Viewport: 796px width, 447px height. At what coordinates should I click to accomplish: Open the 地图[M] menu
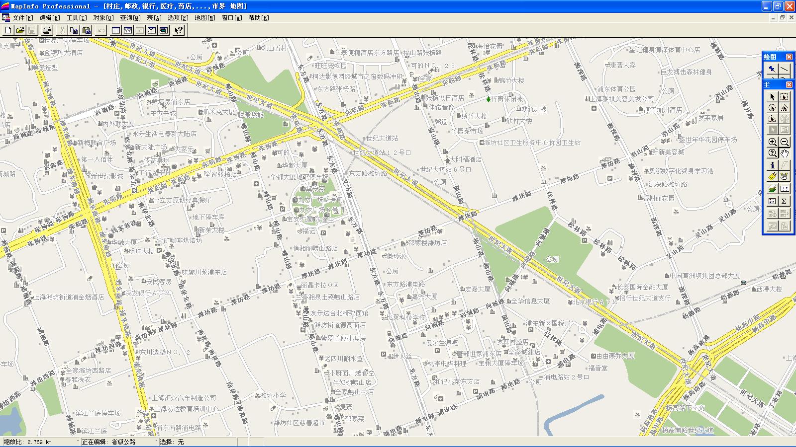pos(205,18)
